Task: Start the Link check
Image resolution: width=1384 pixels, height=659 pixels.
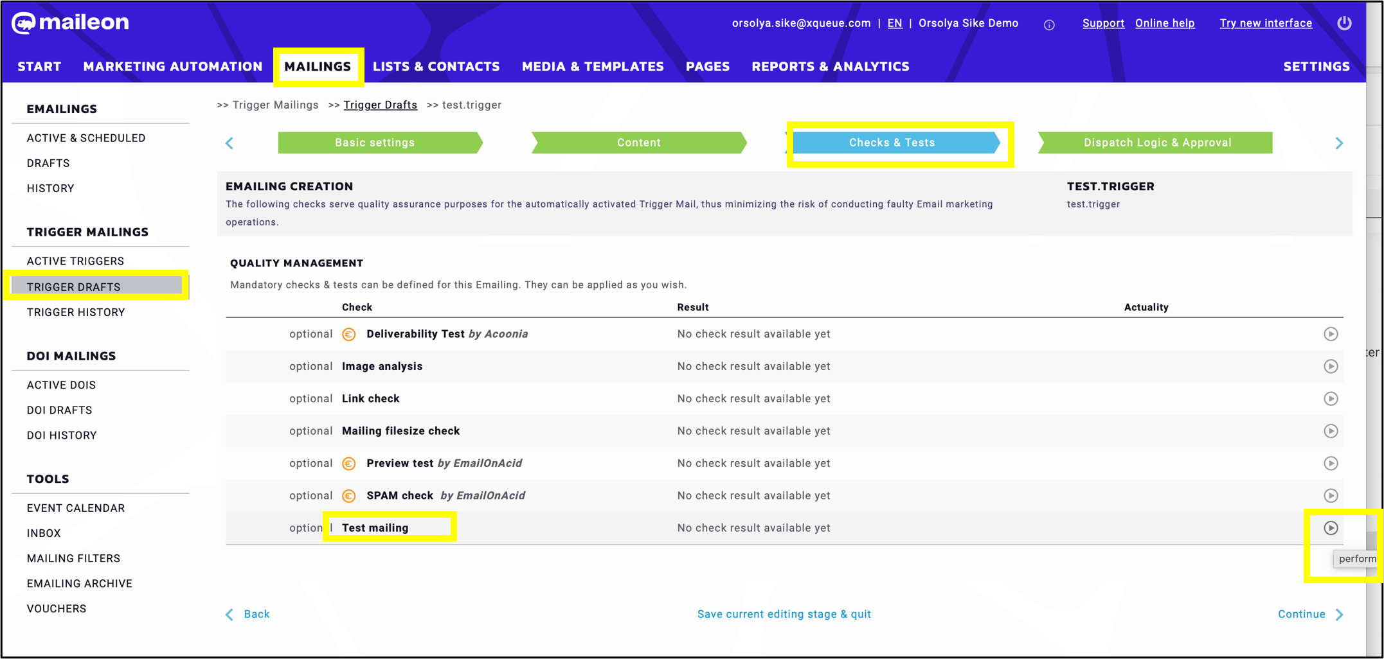Action: [x=1331, y=399]
